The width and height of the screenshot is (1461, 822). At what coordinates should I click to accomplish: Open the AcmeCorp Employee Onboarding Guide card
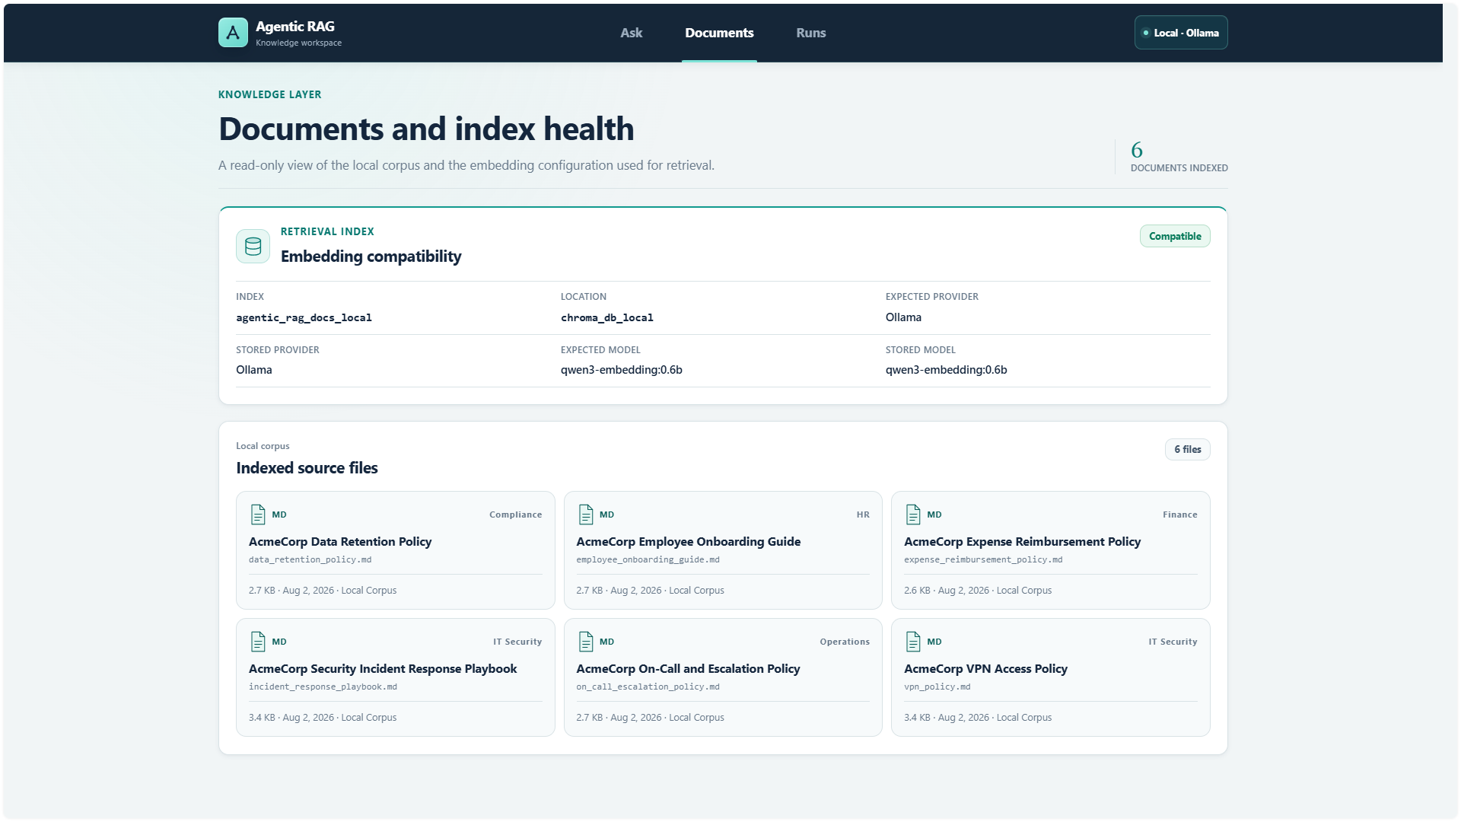[x=723, y=550]
